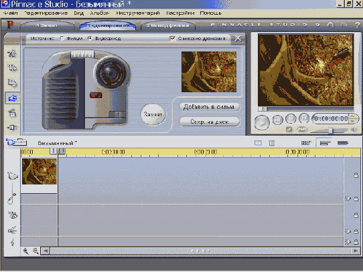Mute the Player speaker icon

(x=354, y=130)
